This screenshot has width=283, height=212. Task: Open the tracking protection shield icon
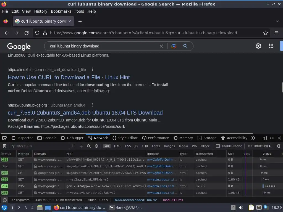point(37,33)
